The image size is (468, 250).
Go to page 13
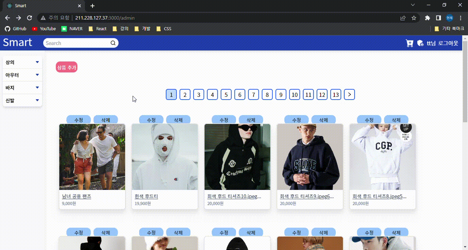336,94
